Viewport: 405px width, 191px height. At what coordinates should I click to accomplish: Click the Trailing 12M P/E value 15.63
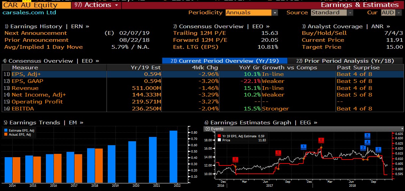pyautogui.click(x=270, y=33)
